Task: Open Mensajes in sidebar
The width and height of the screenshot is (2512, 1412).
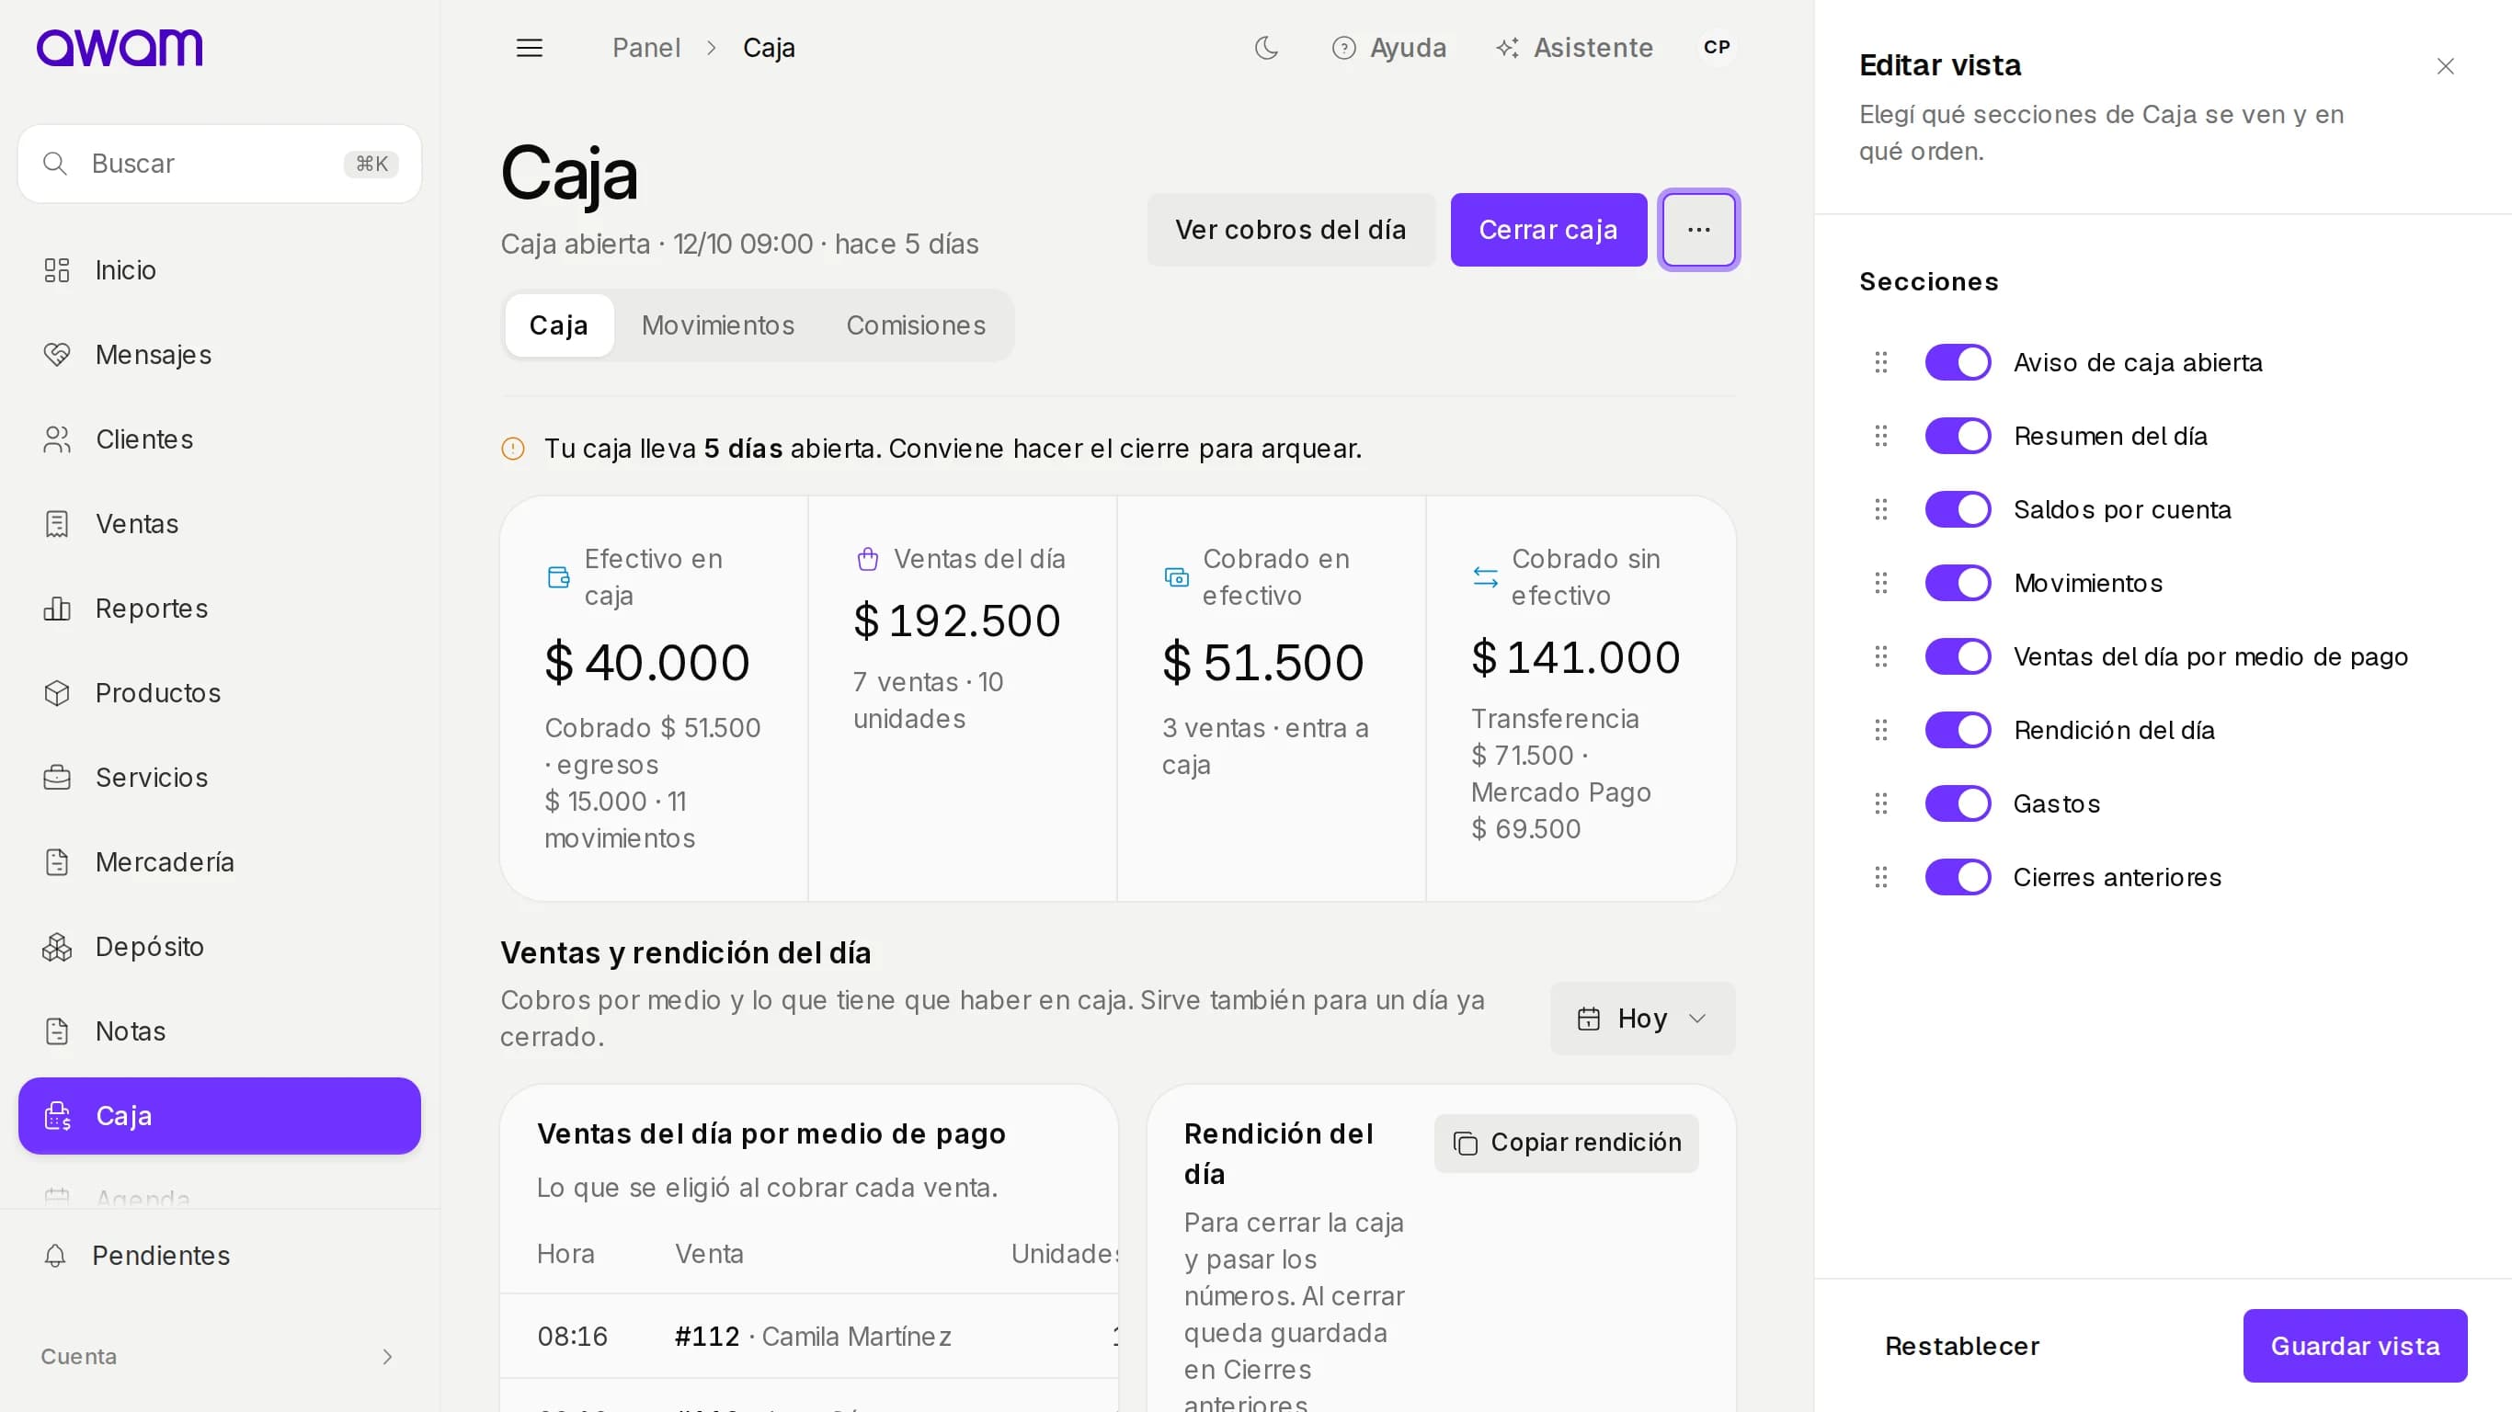Action: click(220, 355)
